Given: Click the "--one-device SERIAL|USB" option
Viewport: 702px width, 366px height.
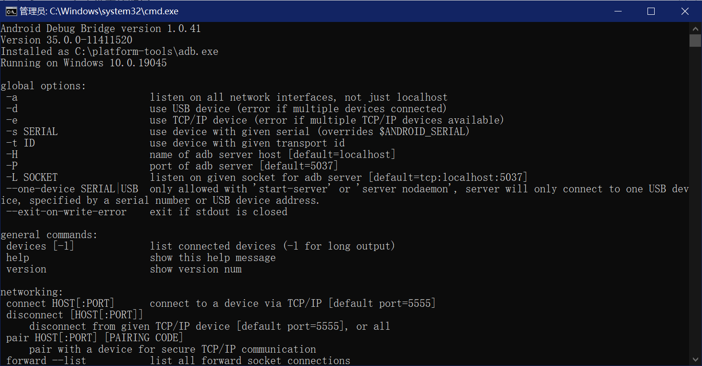Looking at the screenshot, I should click(72, 189).
